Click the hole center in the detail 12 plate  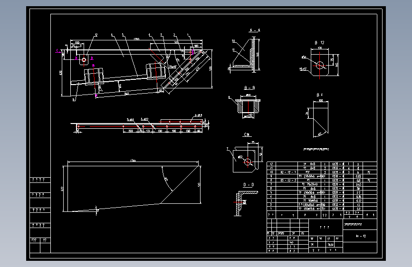coord(320,65)
